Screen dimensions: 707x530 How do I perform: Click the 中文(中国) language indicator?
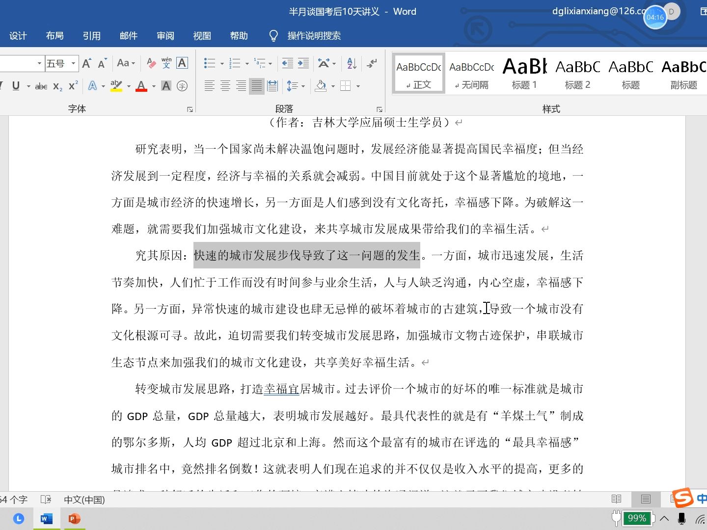pyautogui.click(x=84, y=500)
